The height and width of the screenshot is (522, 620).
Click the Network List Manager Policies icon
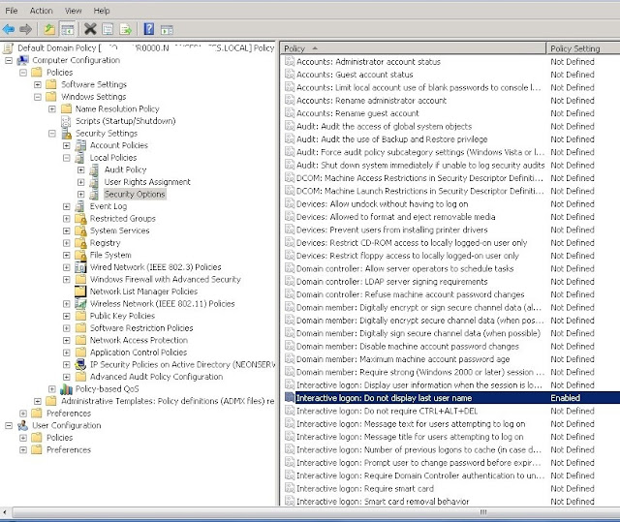pyautogui.click(x=80, y=292)
